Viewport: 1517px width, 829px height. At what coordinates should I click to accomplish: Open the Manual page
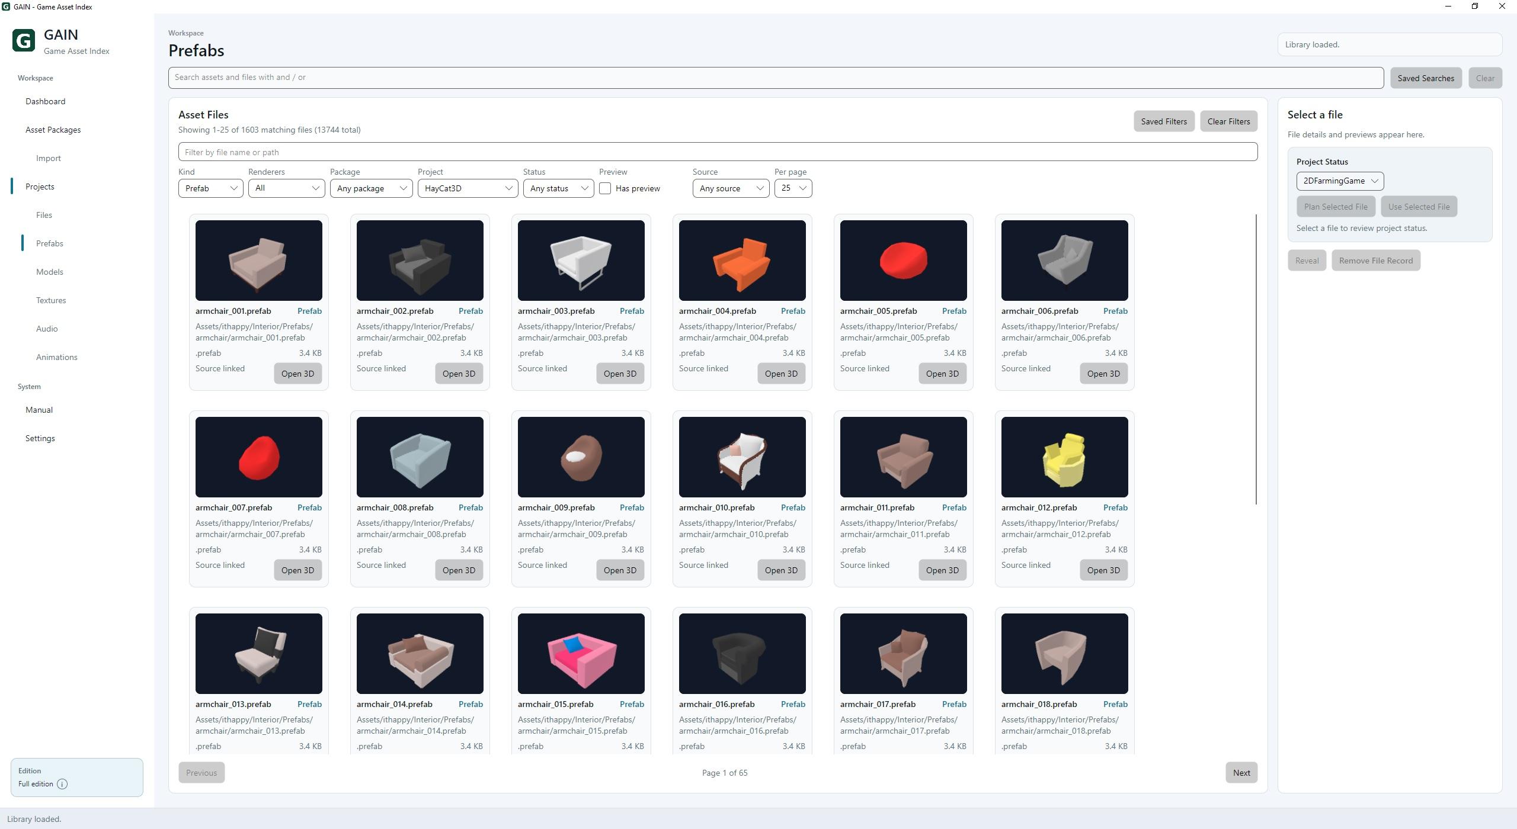click(39, 410)
